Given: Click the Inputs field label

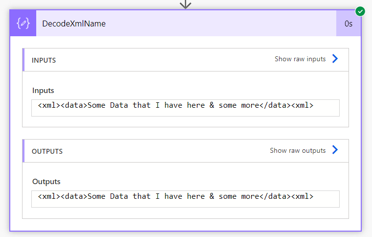Looking at the screenshot, I should (43, 91).
